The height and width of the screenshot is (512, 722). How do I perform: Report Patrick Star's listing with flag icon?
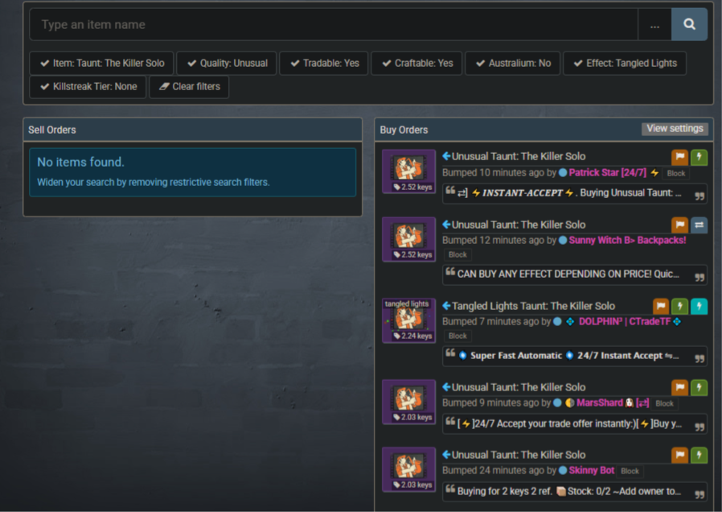point(679,157)
